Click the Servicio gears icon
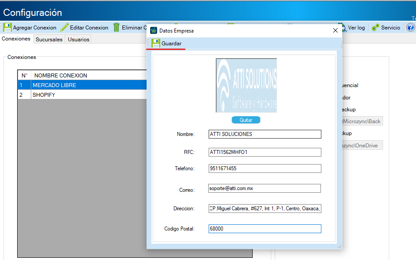Screen dimensions: 416x260 (376, 27)
